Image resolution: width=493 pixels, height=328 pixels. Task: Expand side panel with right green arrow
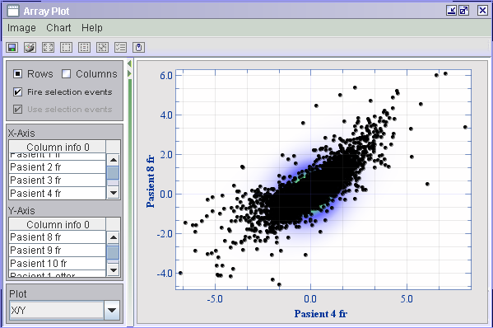(x=129, y=73)
